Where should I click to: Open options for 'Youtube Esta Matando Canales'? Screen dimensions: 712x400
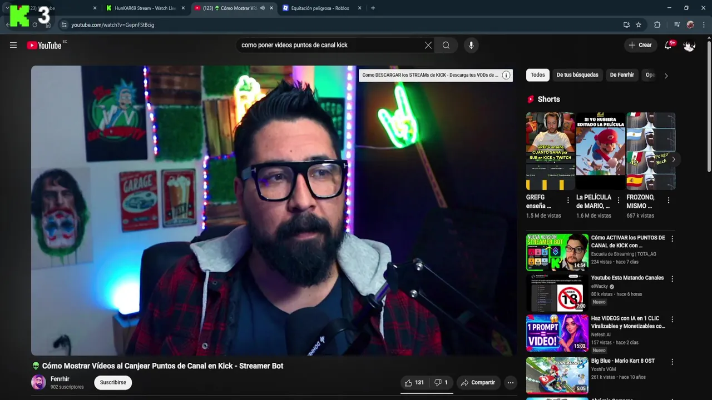[672, 279]
